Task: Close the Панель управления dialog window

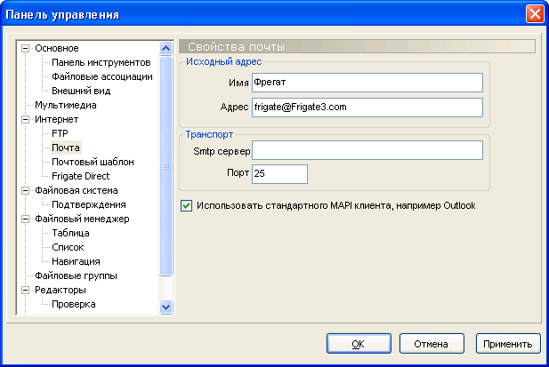Action: [x=534, y=14]
